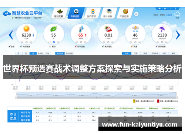Click purple umbrella icon on 2130 card
This screenshot has width=185, height=134.
pos(162,29)
